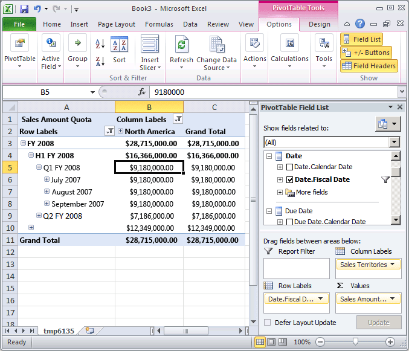Enable the Defer Layout Update checkbox
Viewport: 409px width, 351px height.
(268, 323)
